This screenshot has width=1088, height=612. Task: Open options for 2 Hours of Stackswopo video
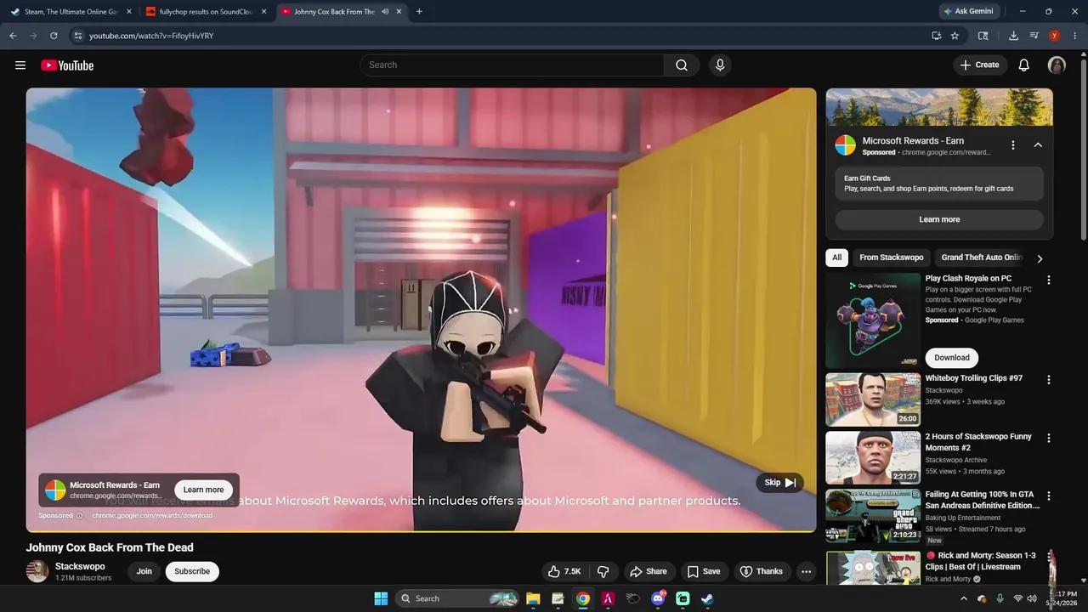point(1048,438)
